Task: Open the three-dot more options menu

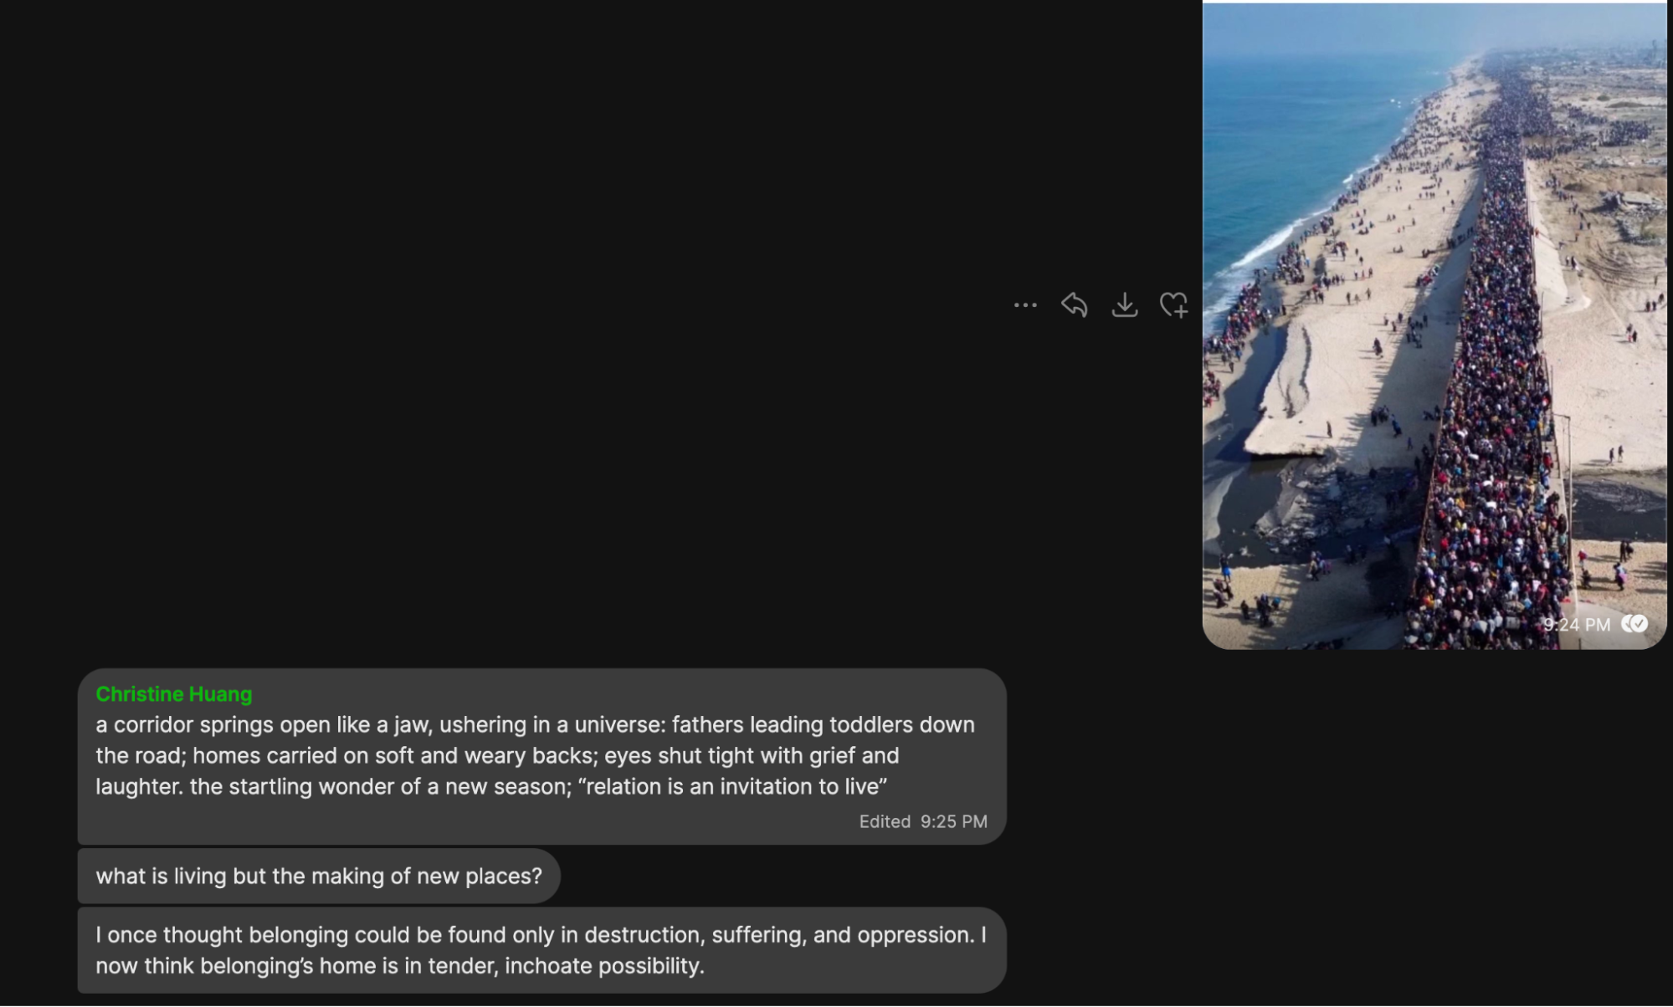Action: pyautogui.click(x=1025, y=305)
